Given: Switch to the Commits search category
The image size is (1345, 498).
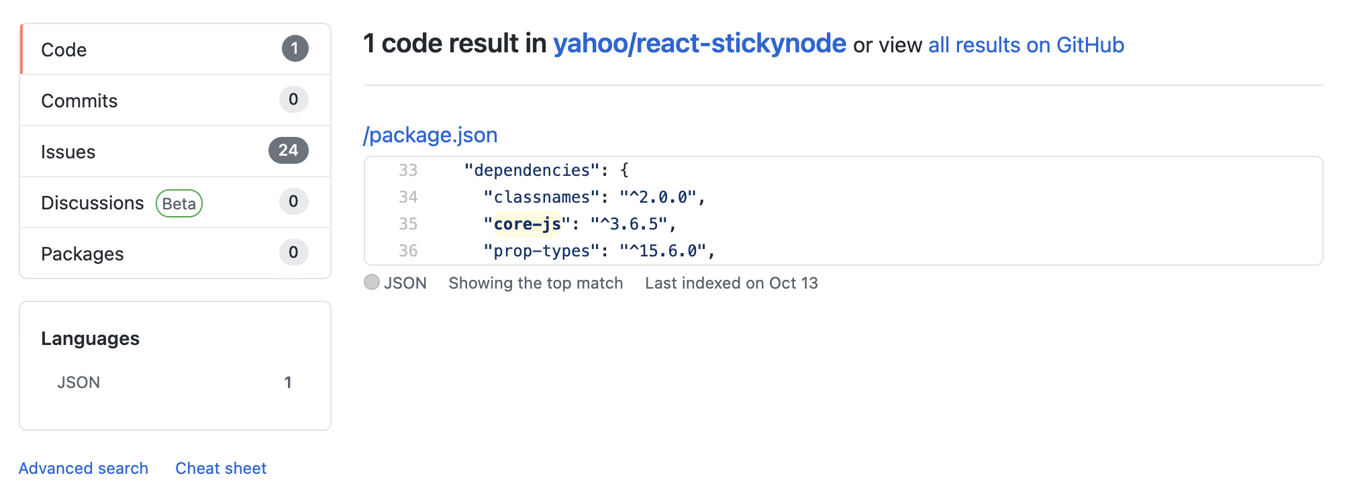Looking at the screenshot, I should click(x=79, y=99).
